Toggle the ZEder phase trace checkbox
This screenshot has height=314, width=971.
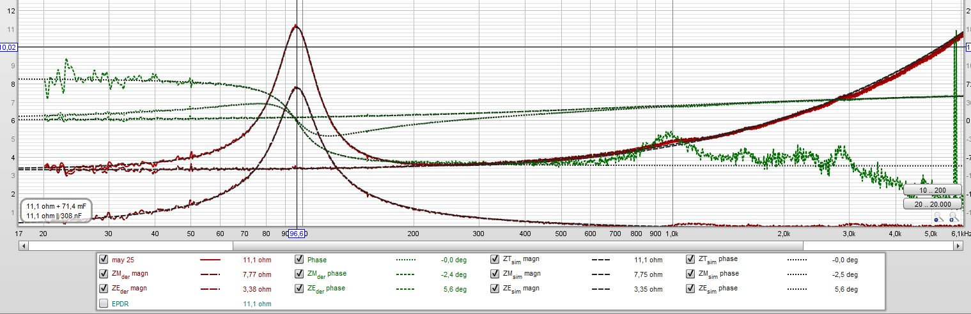pyautogui.click(x=299, y=288)
